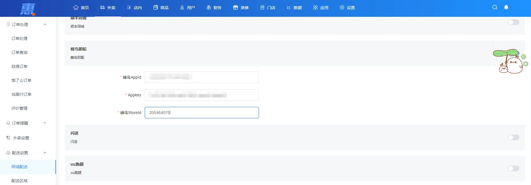Open the 财务 tab
This screenshot has height=185, width=531.
pos(214,8)
